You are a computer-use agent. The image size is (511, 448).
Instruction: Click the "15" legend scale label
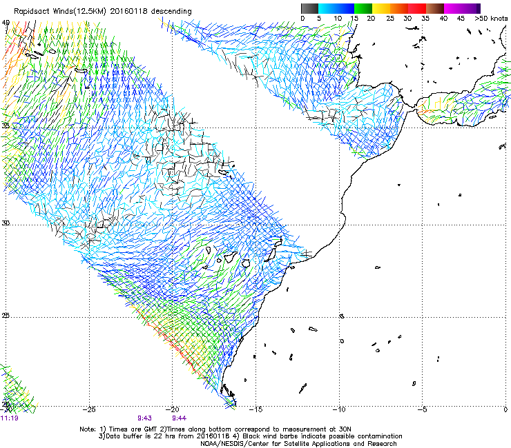pos(354,19)
